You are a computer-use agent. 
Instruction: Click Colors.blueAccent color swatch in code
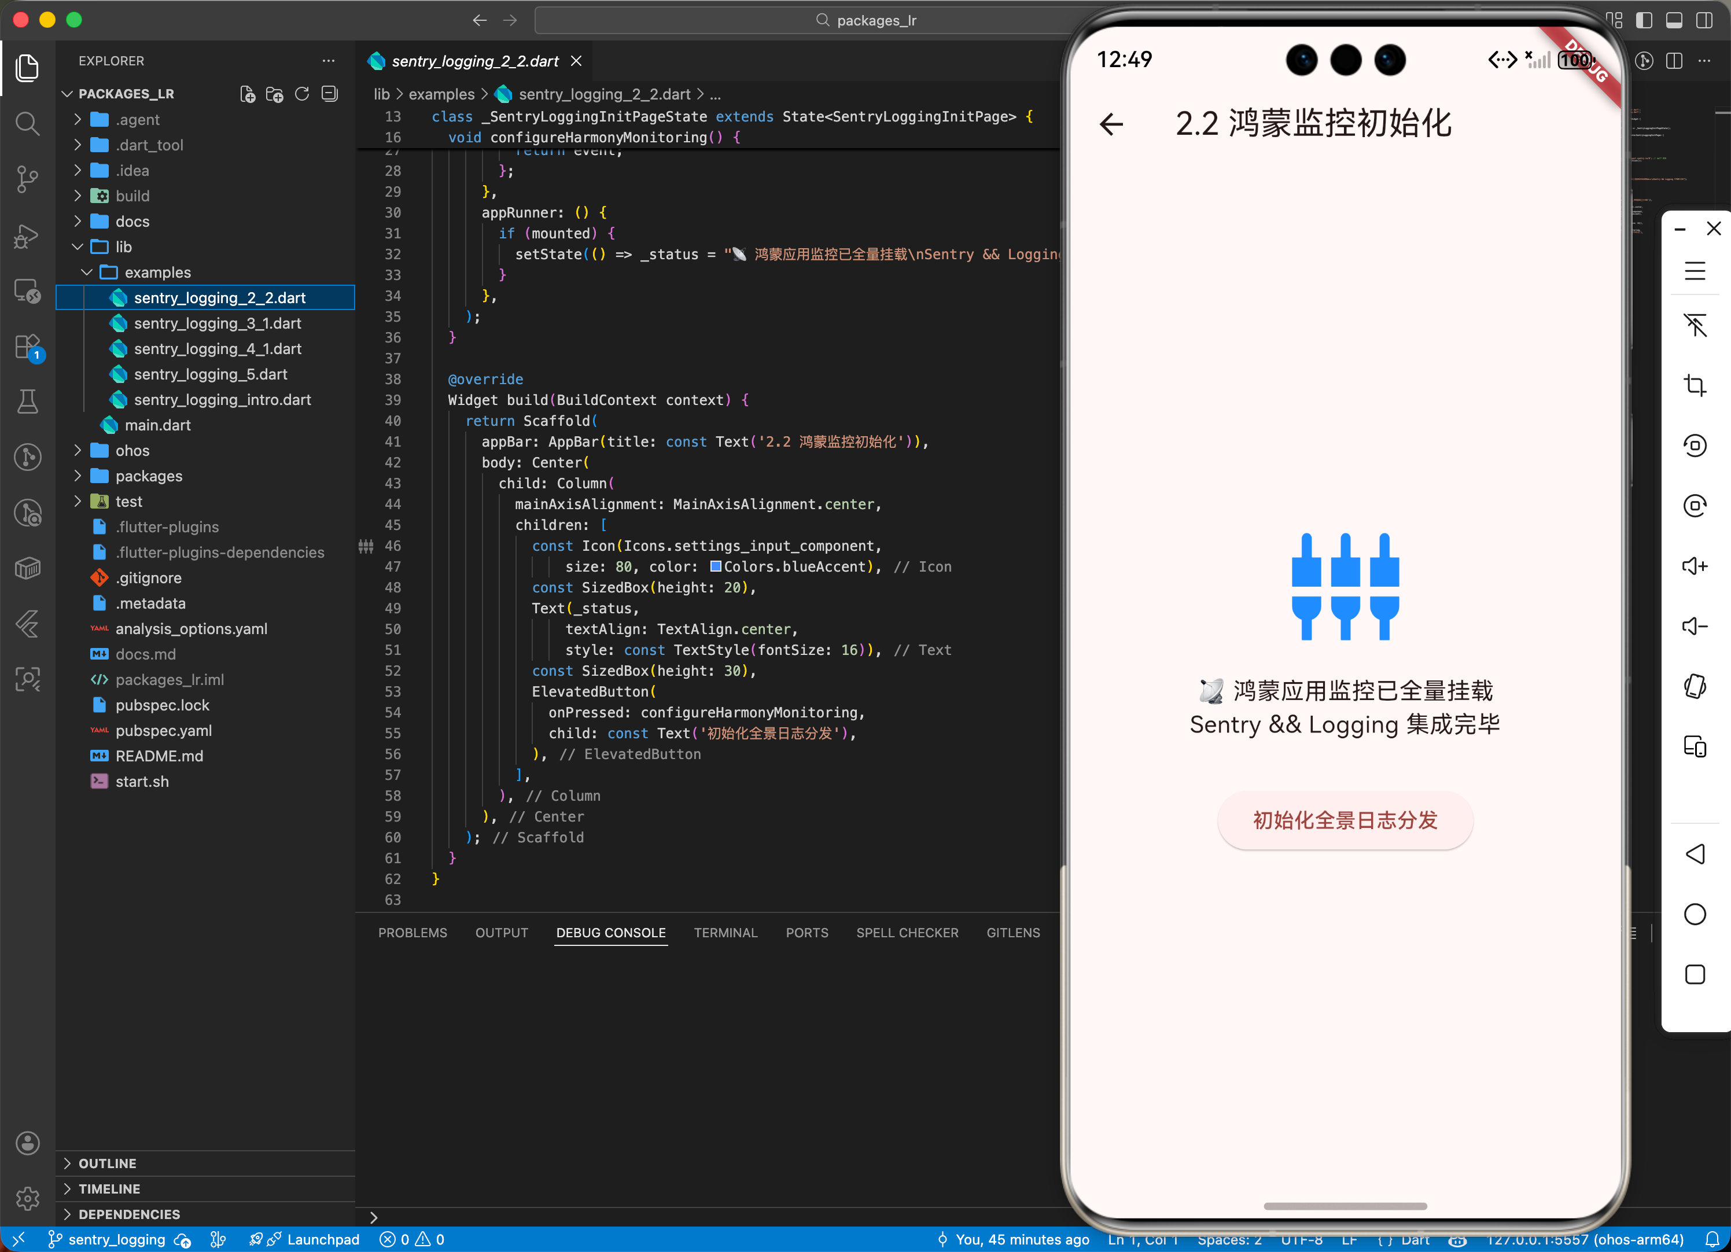pyautogui.click(x=715, y=566)
